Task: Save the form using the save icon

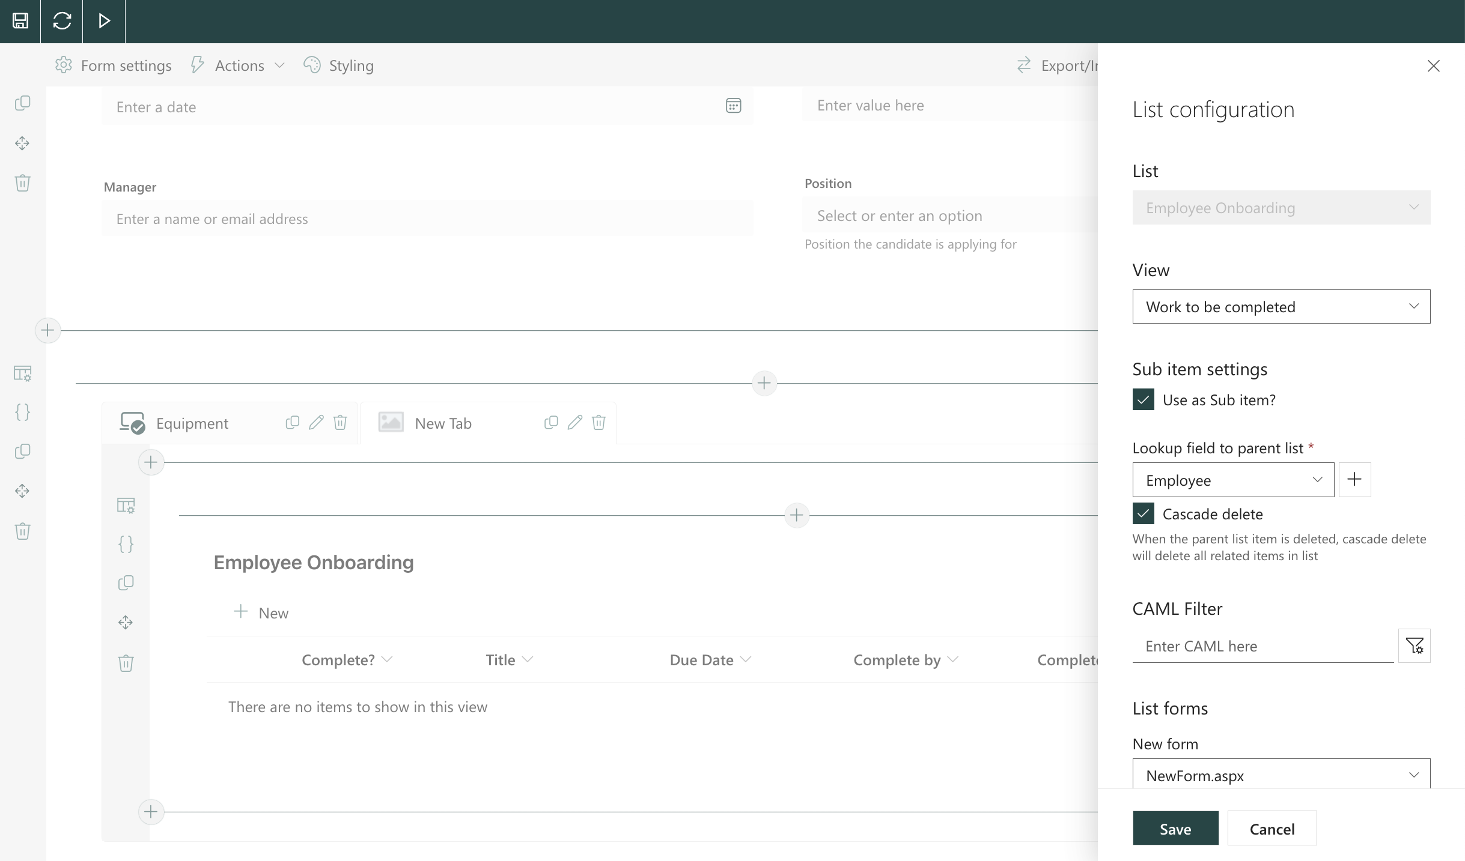Action: (20, 21)
